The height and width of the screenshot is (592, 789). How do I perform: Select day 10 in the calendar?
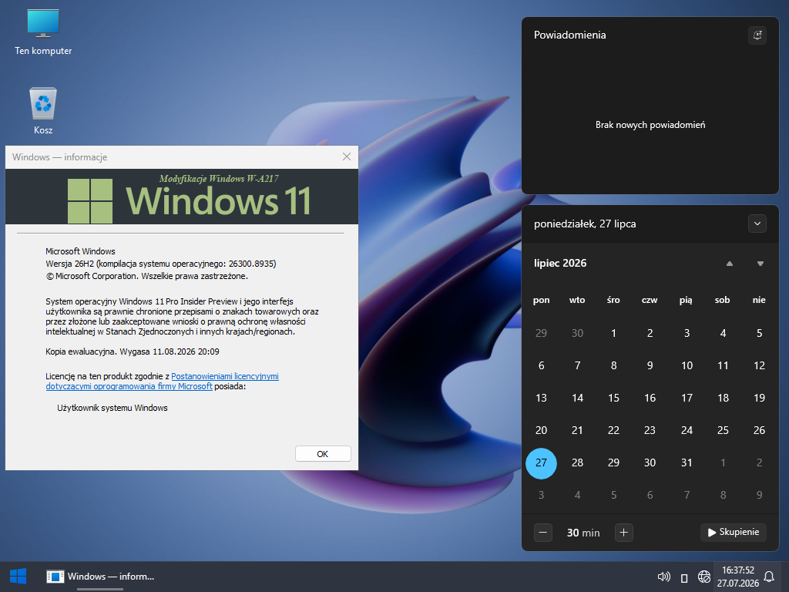(x=687, y=365)
